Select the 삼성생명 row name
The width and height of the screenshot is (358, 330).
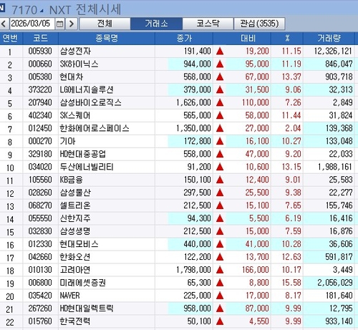[x=75, y=231]
